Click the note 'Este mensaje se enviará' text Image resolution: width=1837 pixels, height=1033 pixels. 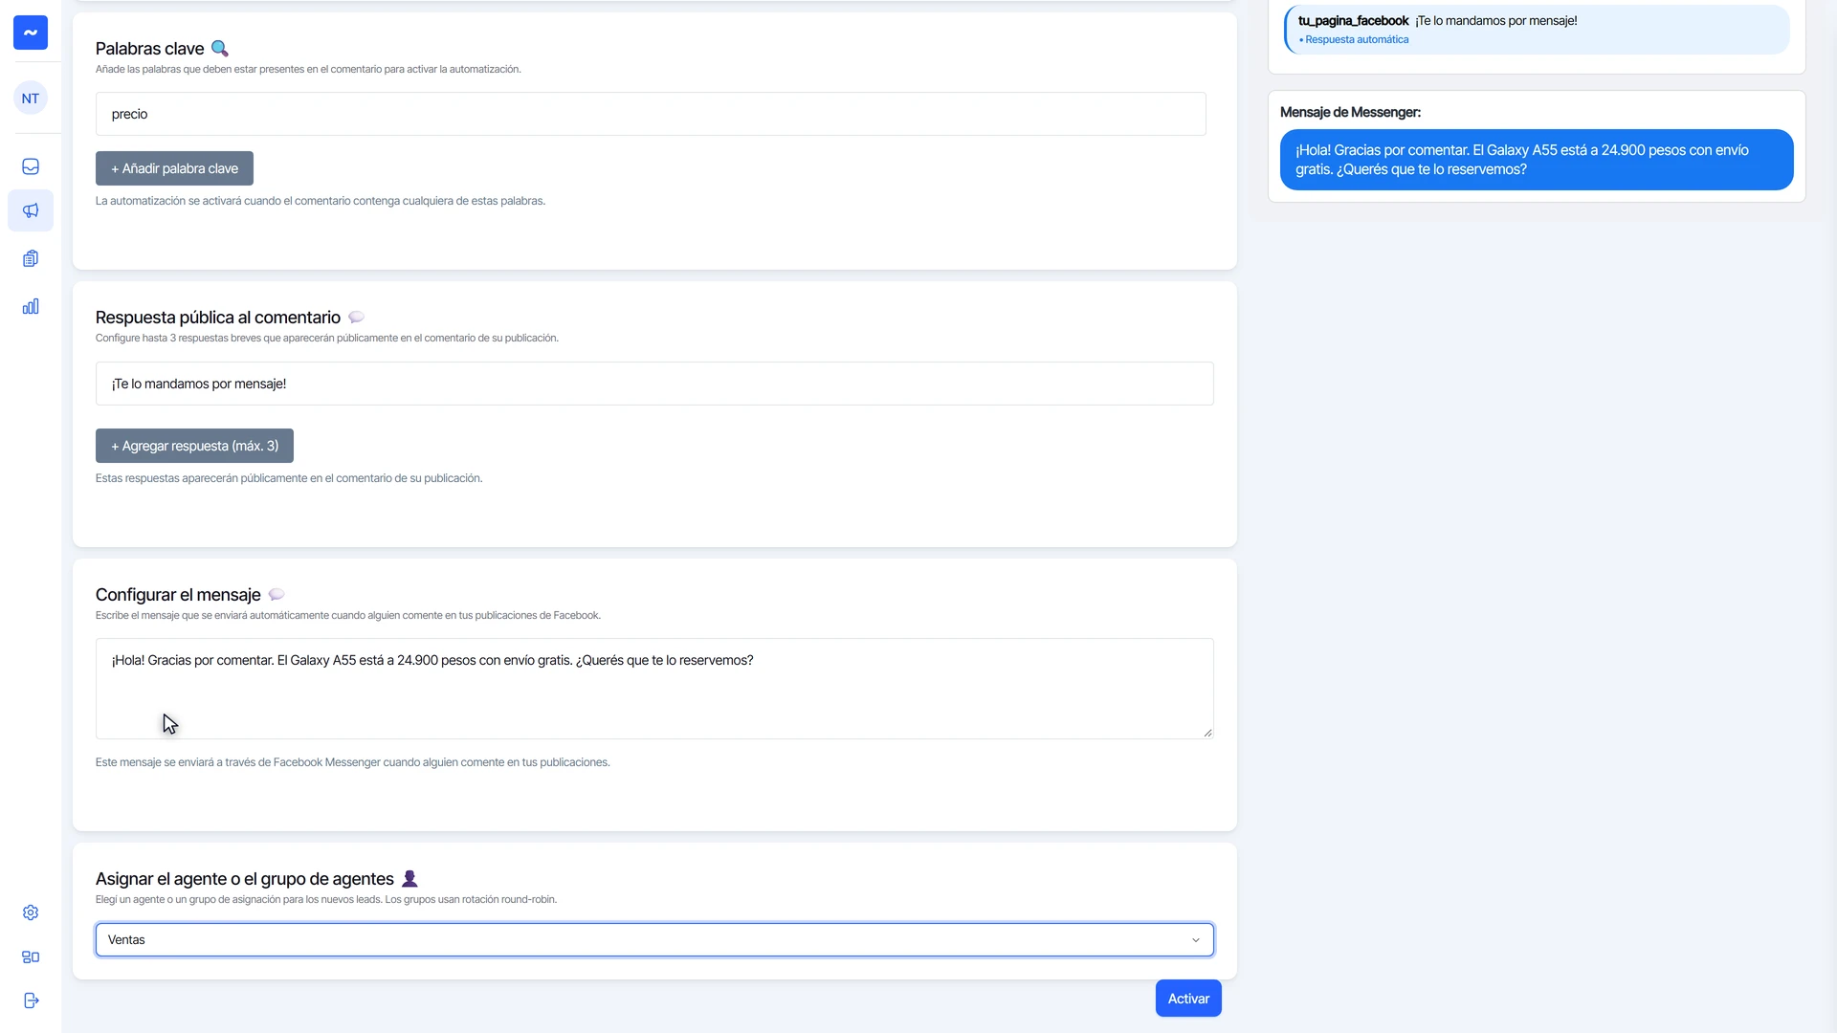click(x=353, y=762)
